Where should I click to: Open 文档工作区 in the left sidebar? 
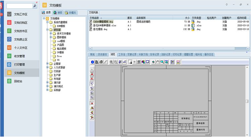[x=20, y=14]
